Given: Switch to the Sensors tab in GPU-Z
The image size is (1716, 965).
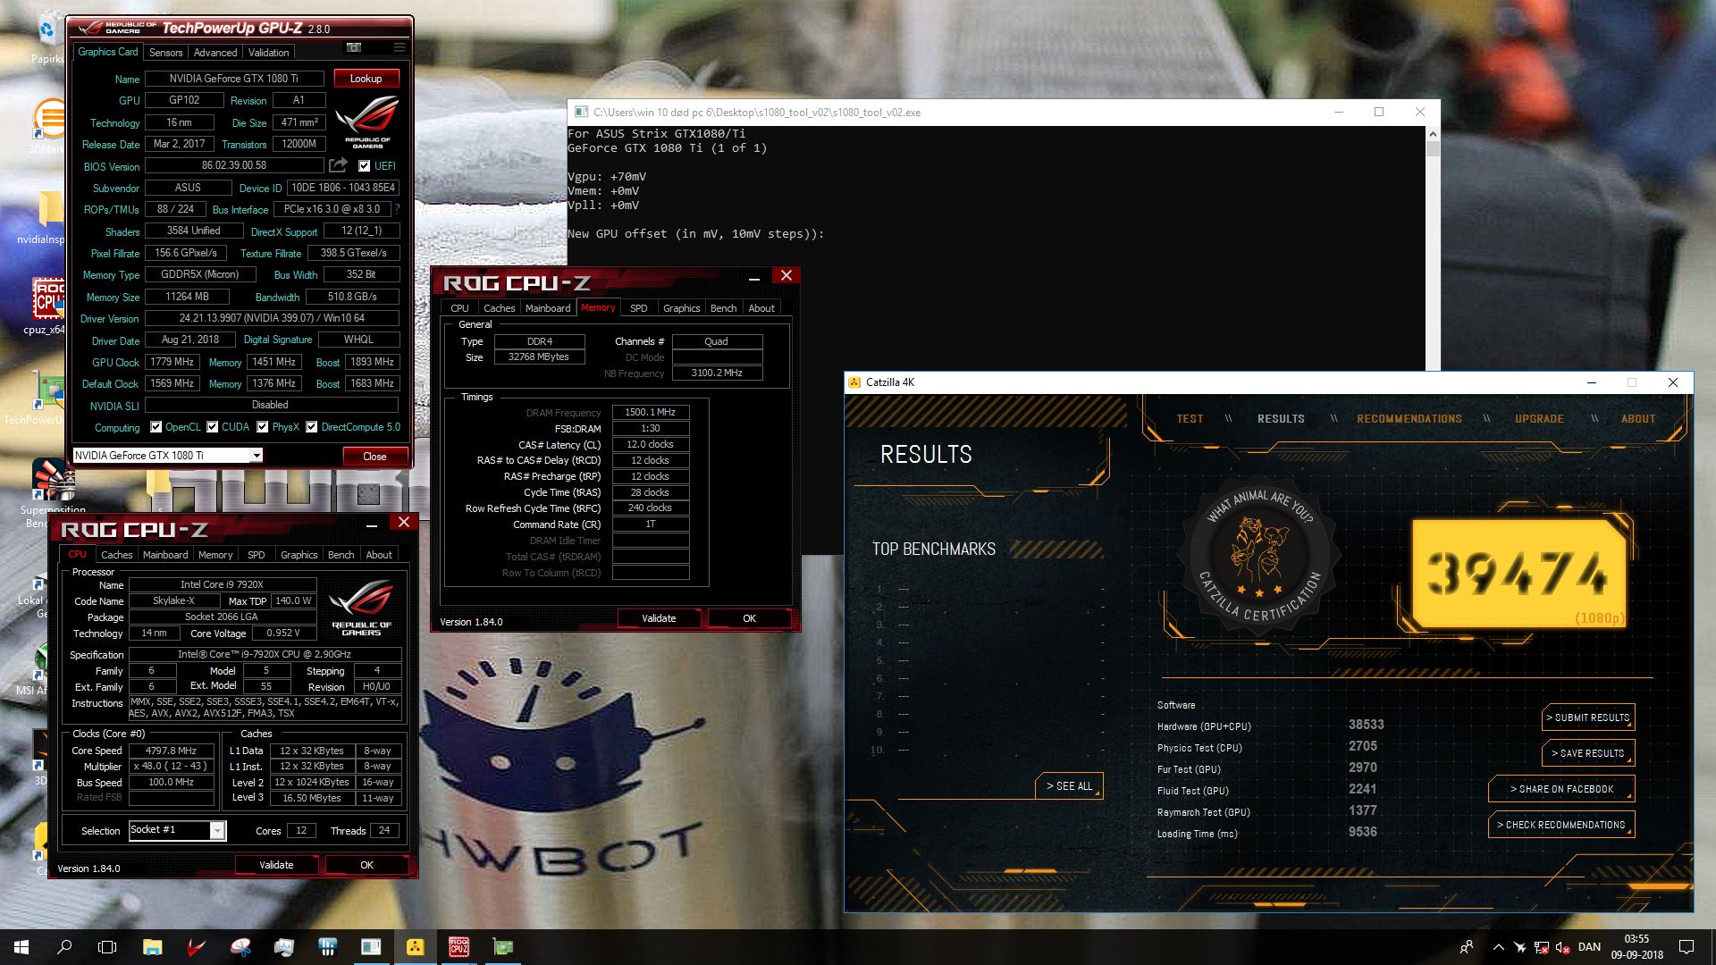Looking at the screenshot, I should (x=165, y=53).
